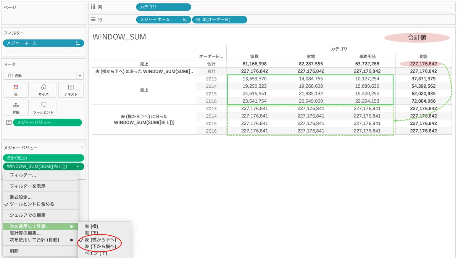Click cell value 81,166,998
Image resolution: width=458 pixels, height=259 pixels.
click(x=254, y=64)
